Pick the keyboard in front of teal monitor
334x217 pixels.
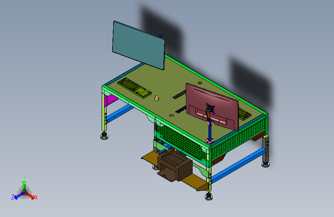pyautogui.click(x=134, y=88)
